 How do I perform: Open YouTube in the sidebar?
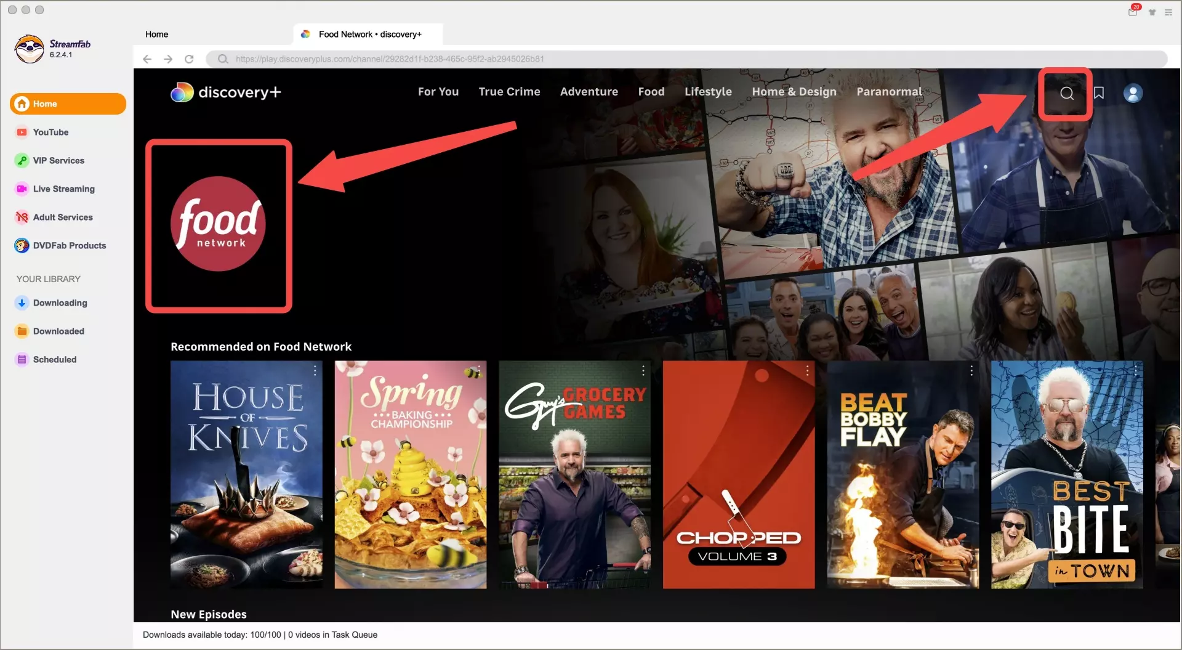[x=50, y=132]
